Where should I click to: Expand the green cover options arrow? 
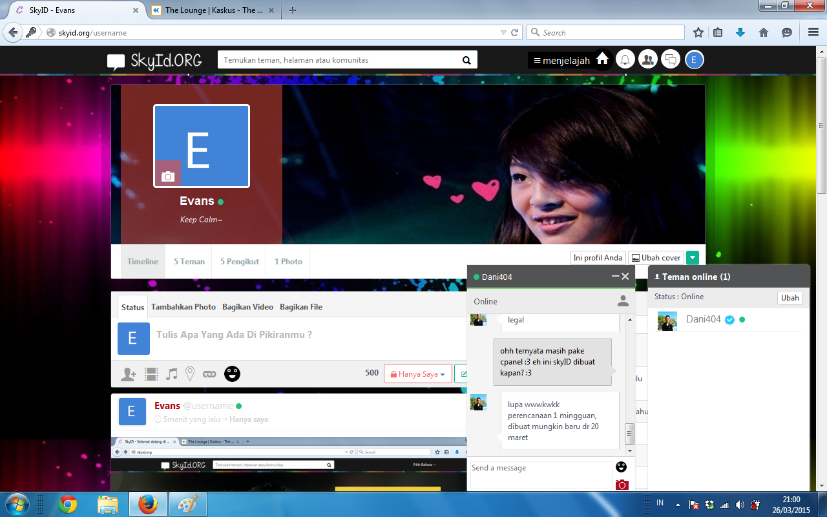[693, 257]
